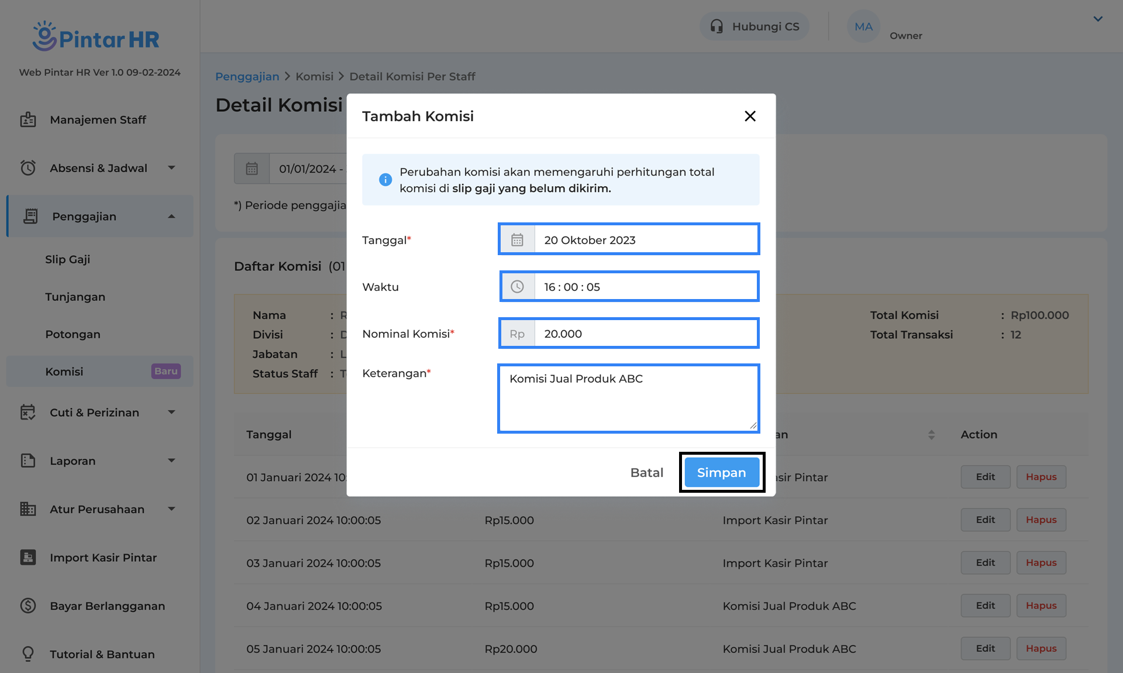The height and width of the screenshot is (673, 1123).
Task: Expand the Cuti & Perizinan menu
Action: coord(171,413)
